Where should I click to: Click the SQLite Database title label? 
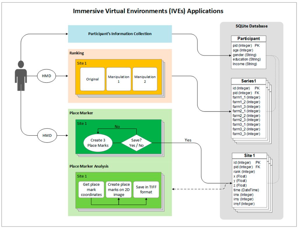pos(251,26)
